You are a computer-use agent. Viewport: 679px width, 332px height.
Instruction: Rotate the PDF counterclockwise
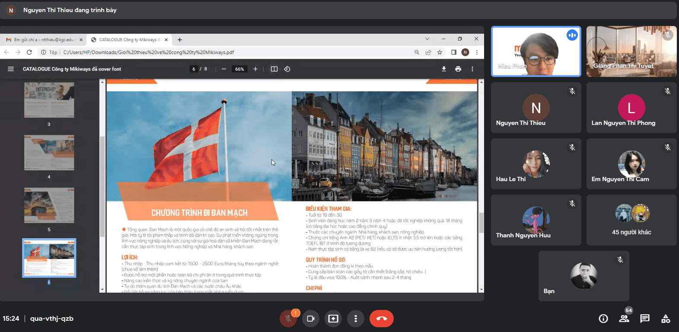point(287,69)
